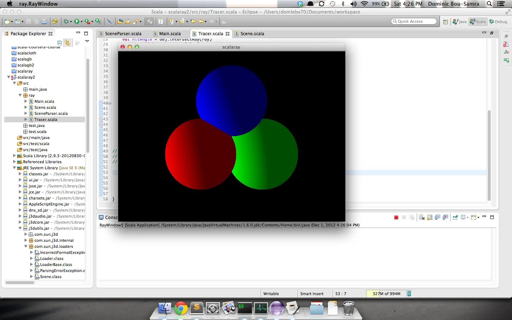Image resolution: width=512 pixels, height=320 pixels.
Task: Select the Tracer.scala editor tab
Action: pos(210,34)
